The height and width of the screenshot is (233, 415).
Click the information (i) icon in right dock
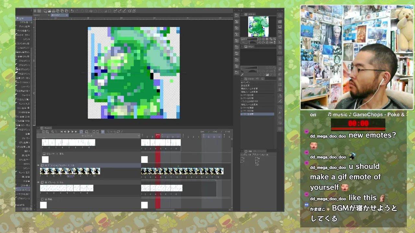[x=280, y=47]
